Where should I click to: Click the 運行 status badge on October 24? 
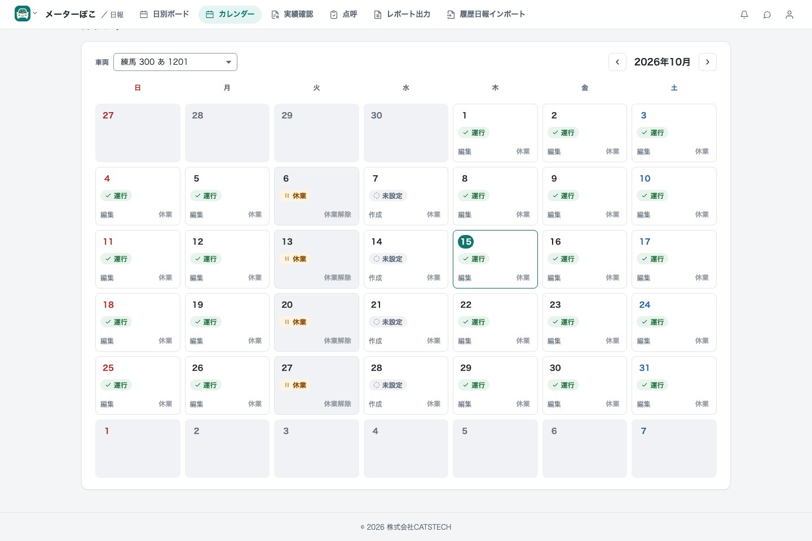[652, 322]
